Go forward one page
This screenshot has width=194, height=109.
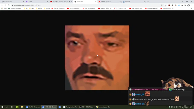click(x=6, y=5)
